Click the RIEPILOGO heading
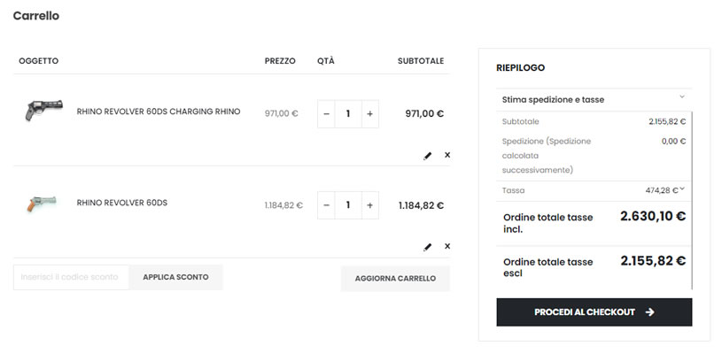Image resolution: width=722 pixels, height=354 pixels. pyautogui.click(x=520, y=67)
